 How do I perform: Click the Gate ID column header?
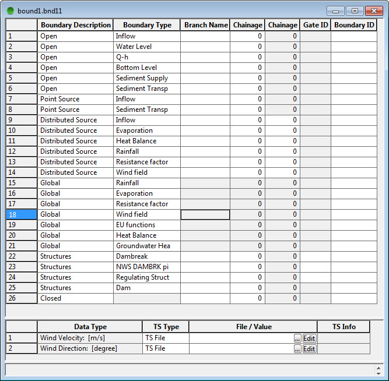(x=315, y=25)
